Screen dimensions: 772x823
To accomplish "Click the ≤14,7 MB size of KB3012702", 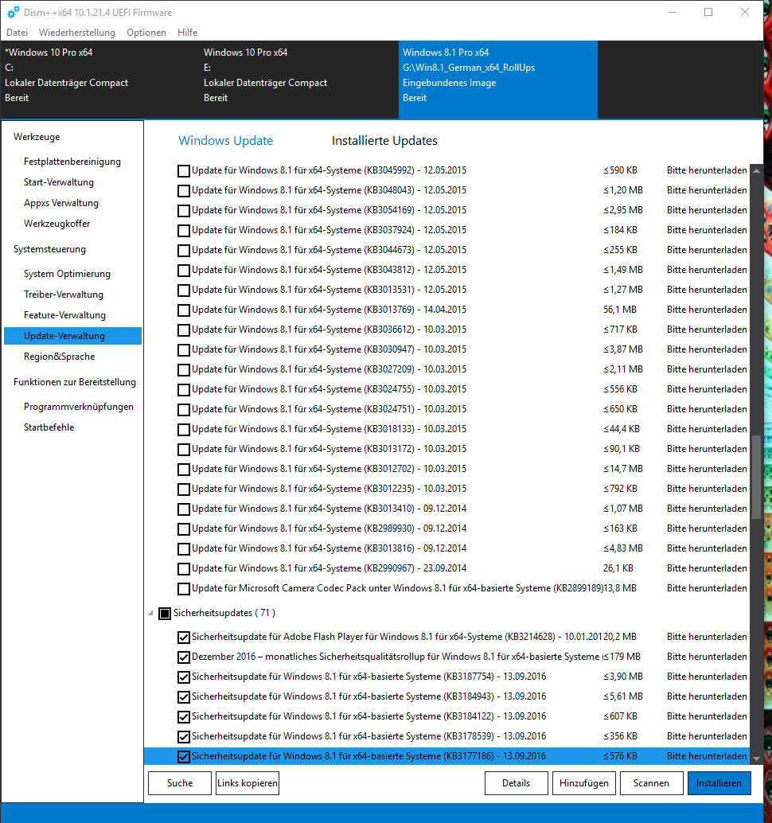I will click(623, 469).
